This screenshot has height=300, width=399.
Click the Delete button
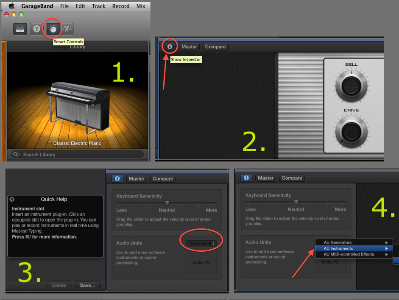(x=59, y=285)
